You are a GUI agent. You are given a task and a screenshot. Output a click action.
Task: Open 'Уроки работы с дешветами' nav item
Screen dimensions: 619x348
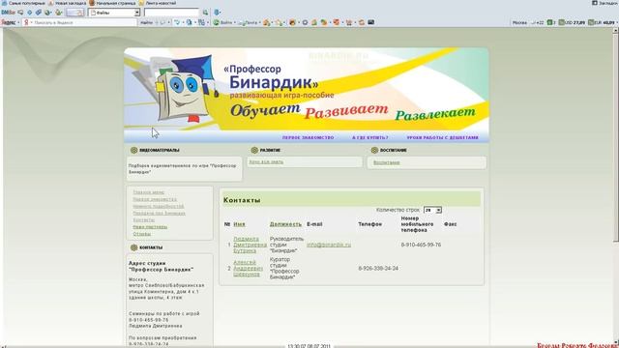443,137
